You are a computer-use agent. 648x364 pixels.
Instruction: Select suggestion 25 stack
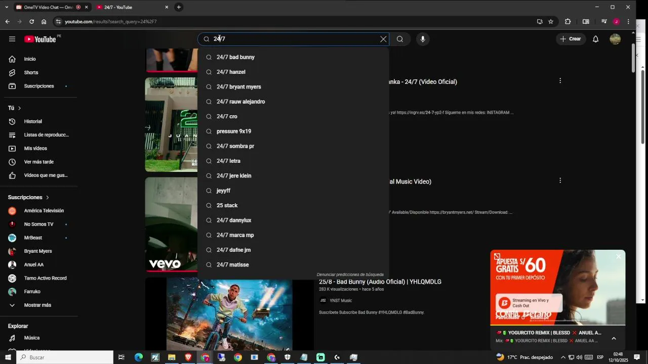coord(293,205)
